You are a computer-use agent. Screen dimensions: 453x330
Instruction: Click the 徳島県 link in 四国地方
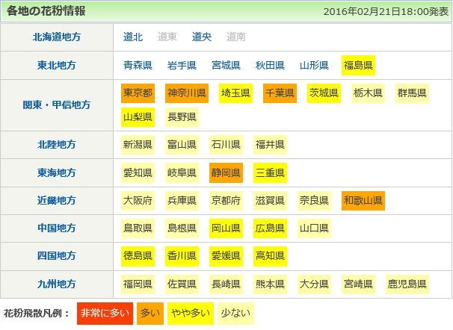click(138, 256)
